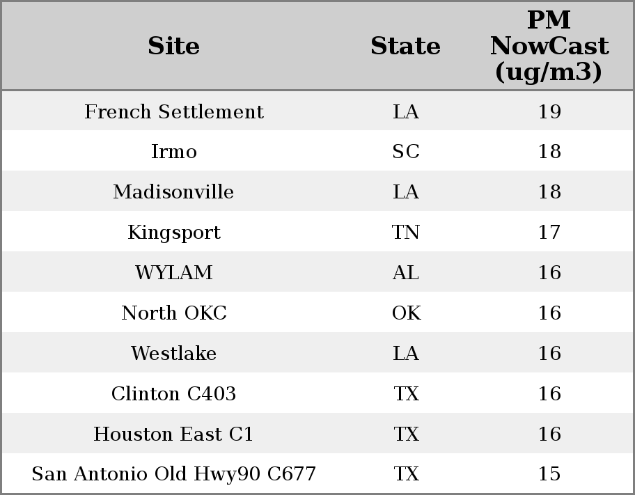Click the PM NowCast column header
This screenshot has width=635, height=495.
point(549,46)
